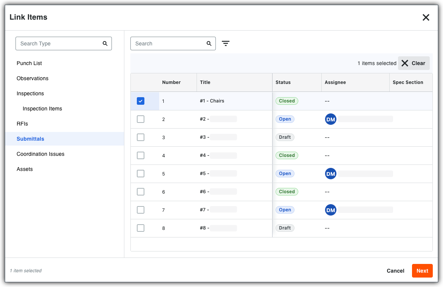443x287 pixels.
Task: Sort by the Status column header
Action: [283, 82]
